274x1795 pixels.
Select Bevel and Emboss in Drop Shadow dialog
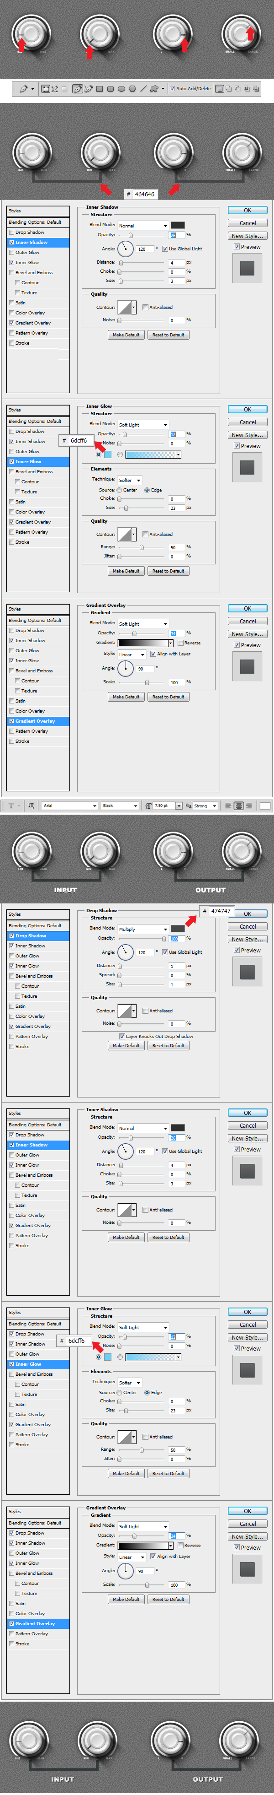(34, 976)
